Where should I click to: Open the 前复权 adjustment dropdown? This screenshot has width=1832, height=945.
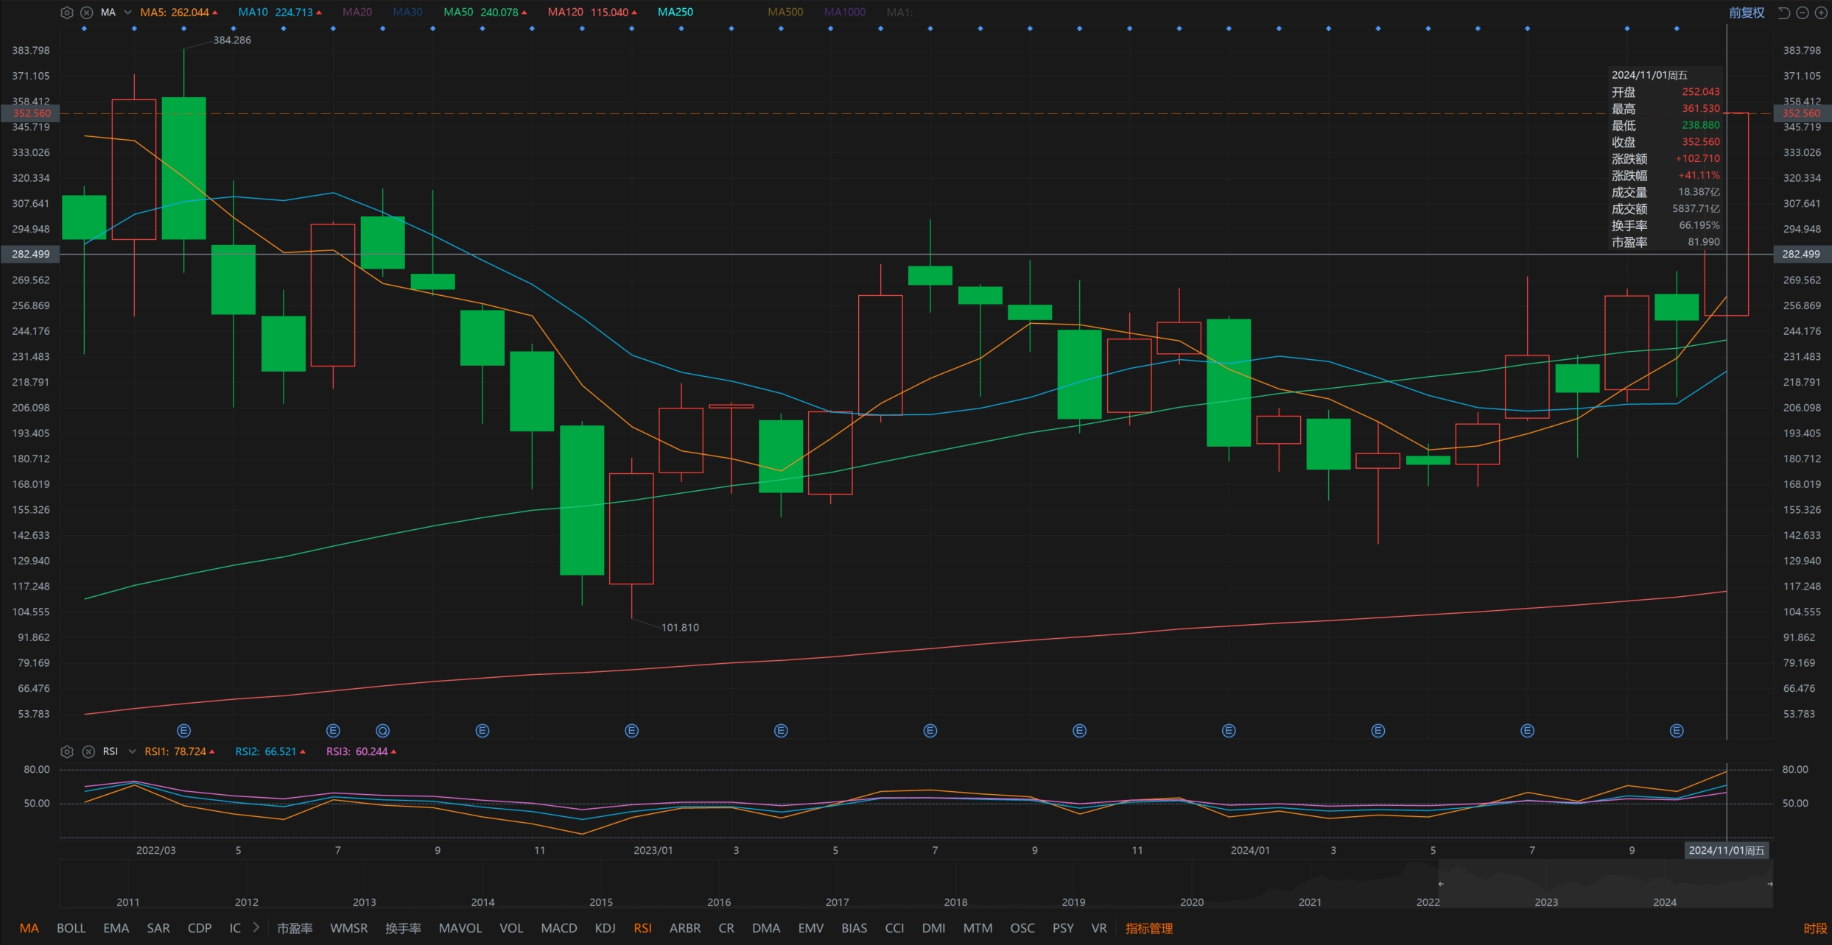point(1747,13)
